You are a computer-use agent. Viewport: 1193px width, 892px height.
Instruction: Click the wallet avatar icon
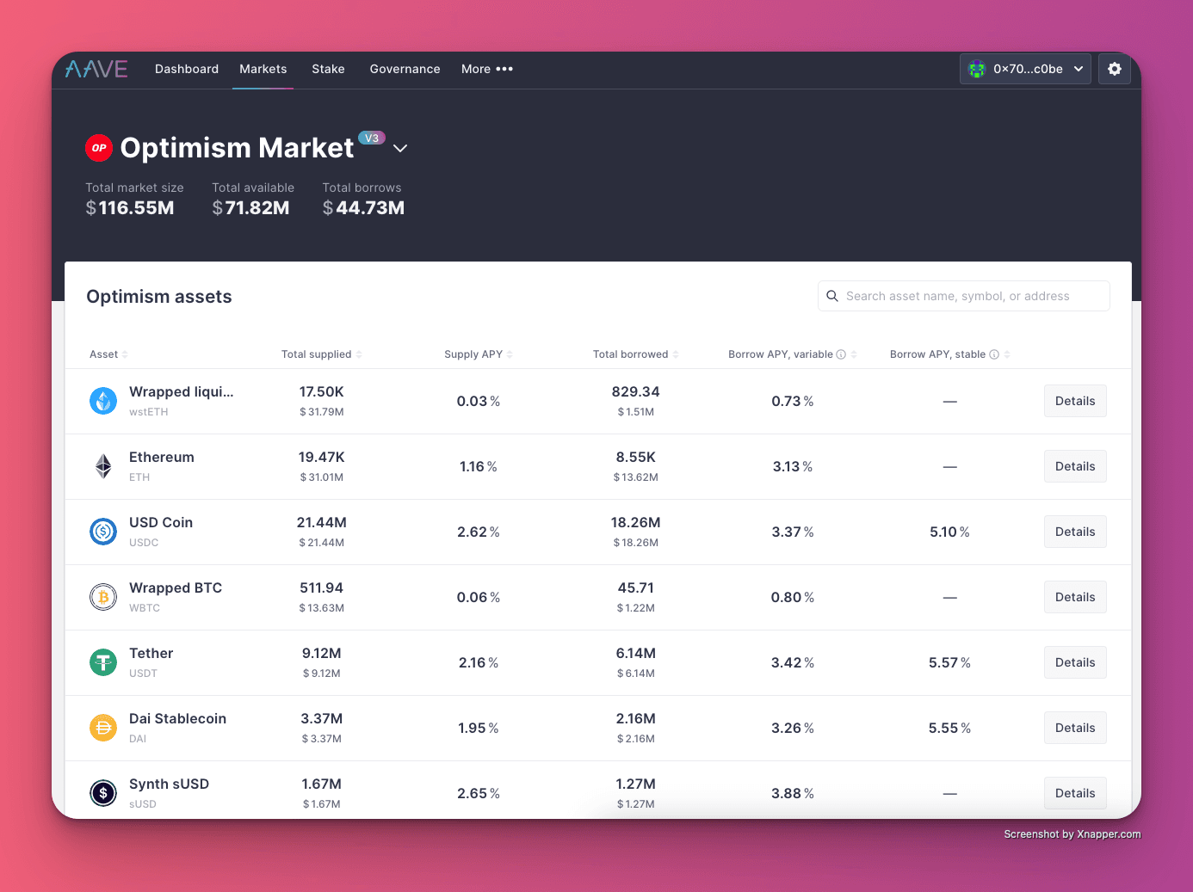977,69
